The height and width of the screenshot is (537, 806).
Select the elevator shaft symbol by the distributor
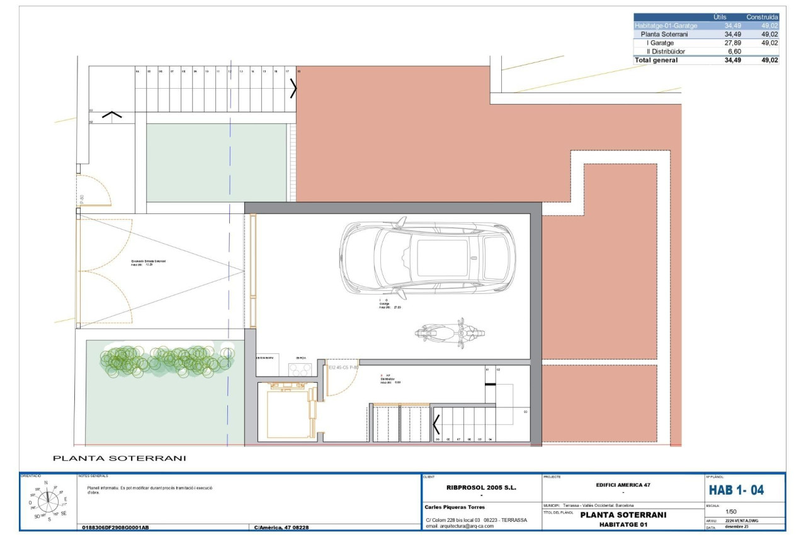coord(288,413)
